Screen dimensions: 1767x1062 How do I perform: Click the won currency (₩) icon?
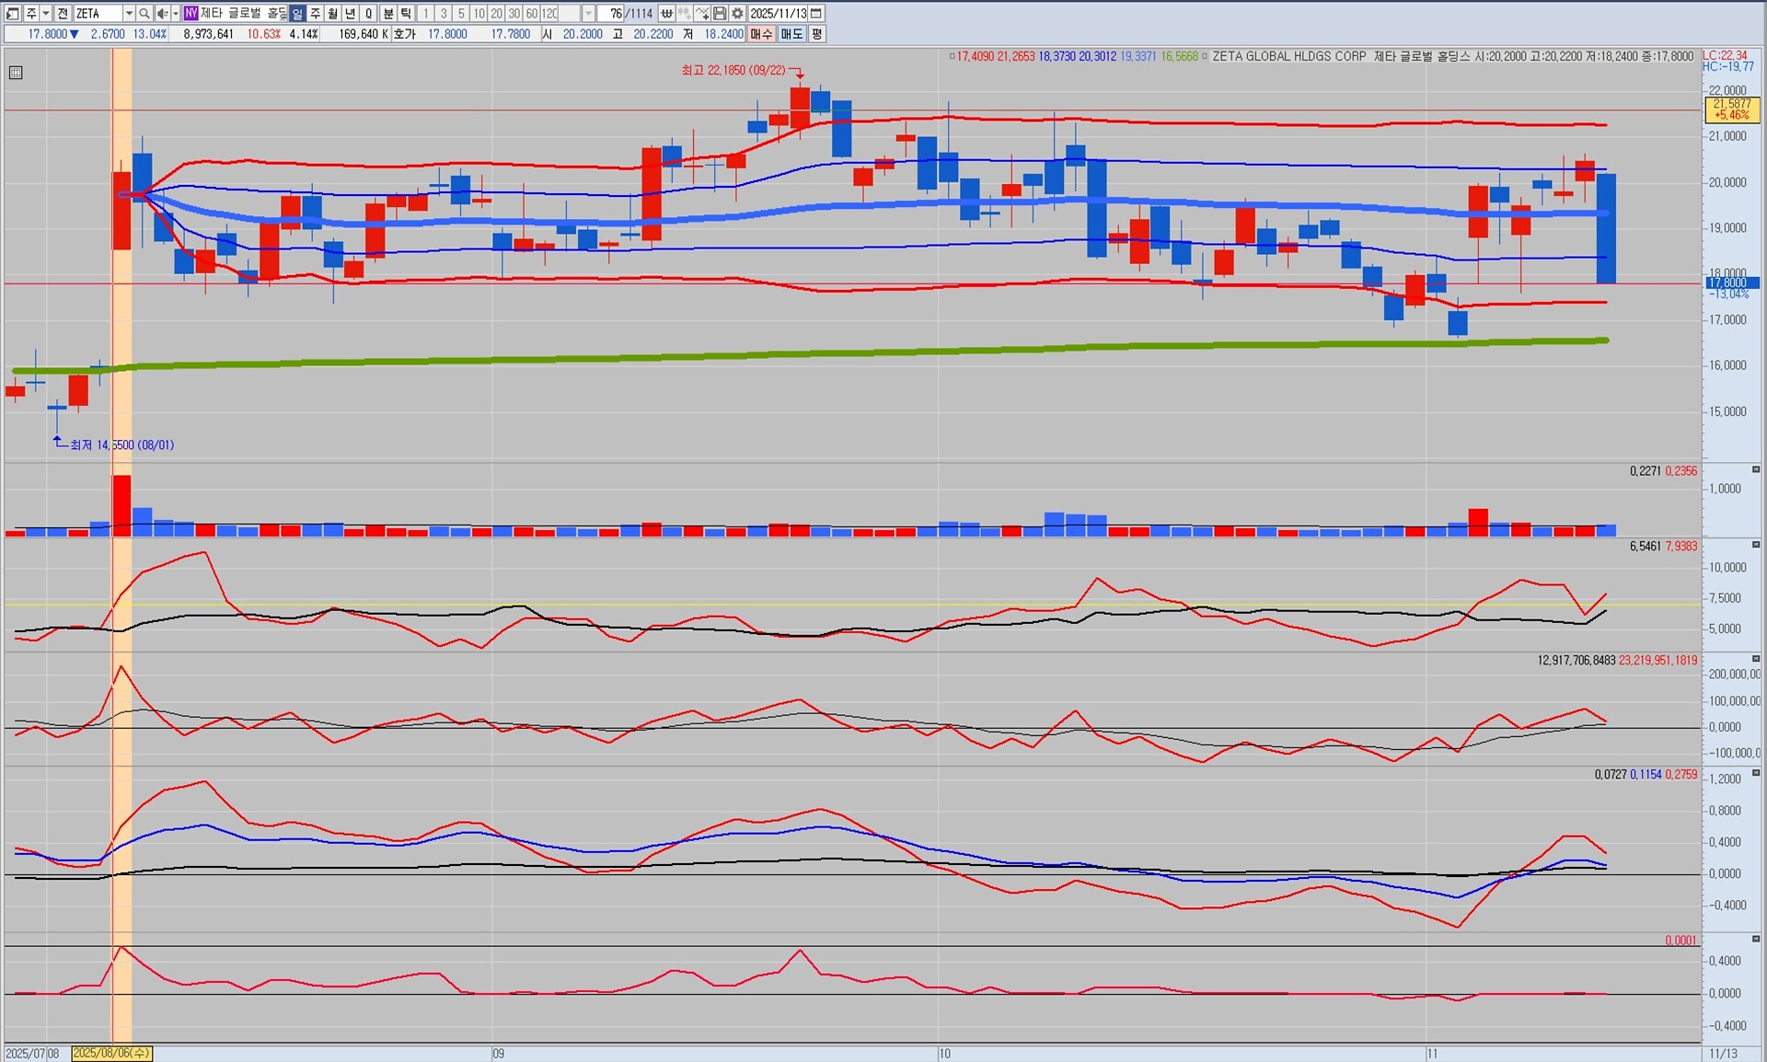[x=666, y=13]
